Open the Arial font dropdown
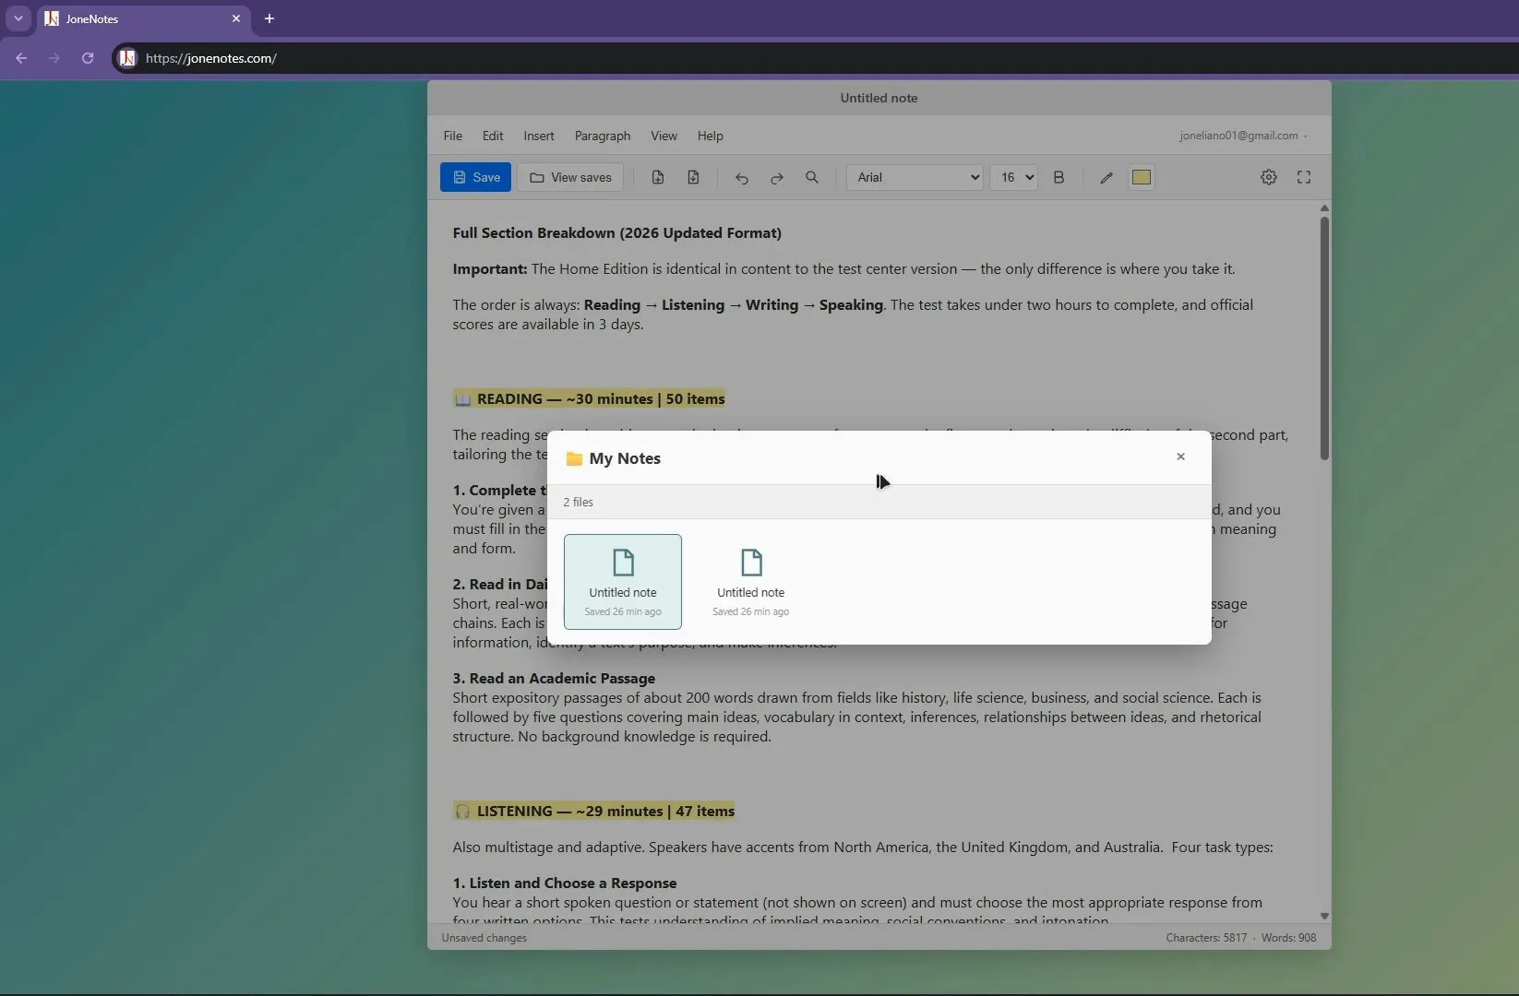The height and width of the screenshot is (996, 1519). 915,177
